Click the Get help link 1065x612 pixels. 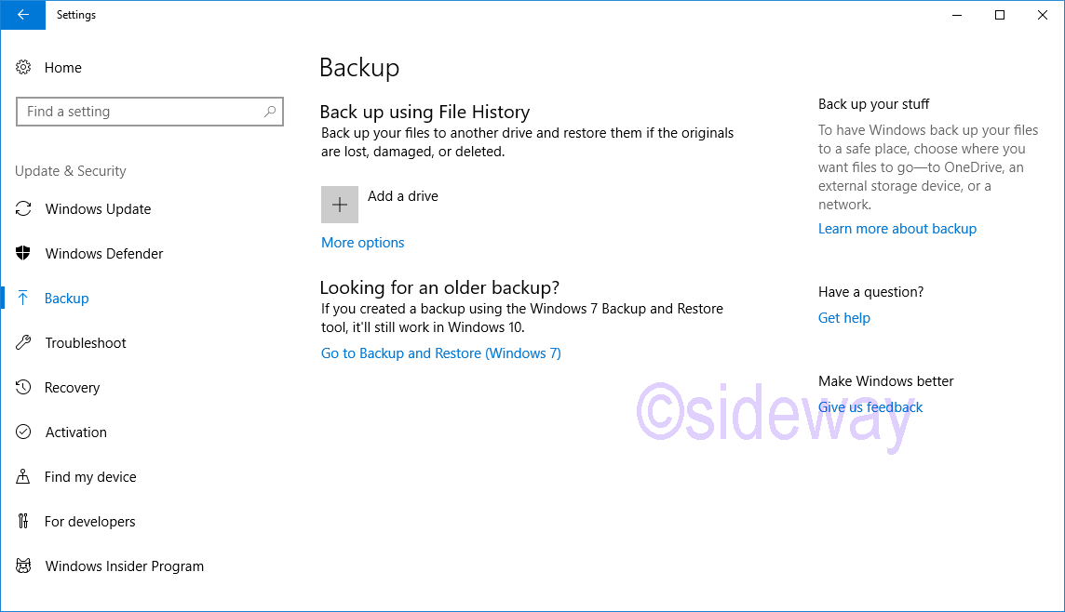843,318
